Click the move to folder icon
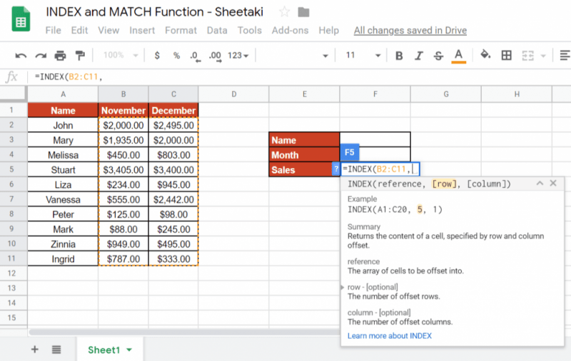Screen dimensions: 571x361 pyautogui.click(x=303, y=12)
